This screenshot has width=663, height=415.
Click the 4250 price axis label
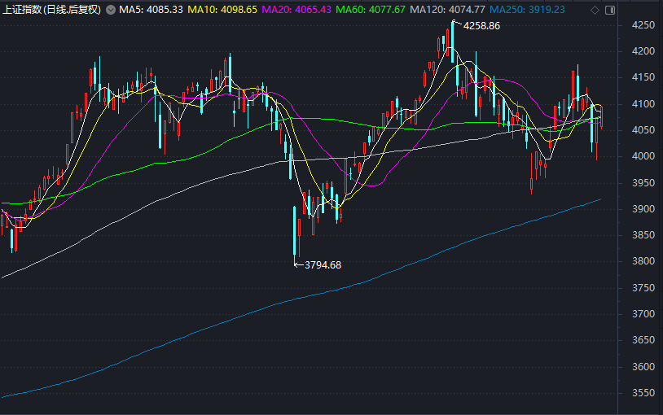pos(643,25)
